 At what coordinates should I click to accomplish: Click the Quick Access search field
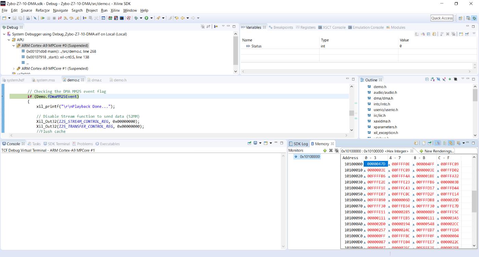click(x=442, y=18)
